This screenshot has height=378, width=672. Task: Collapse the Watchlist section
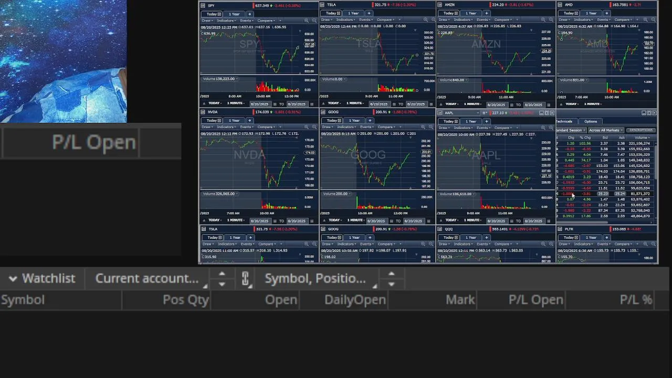13,279
